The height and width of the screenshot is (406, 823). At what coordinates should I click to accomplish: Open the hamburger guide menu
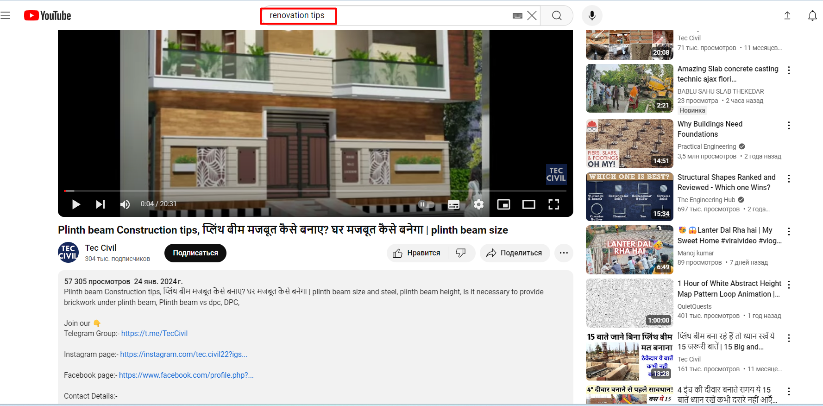pyautogui.click(x=6, y=15)
